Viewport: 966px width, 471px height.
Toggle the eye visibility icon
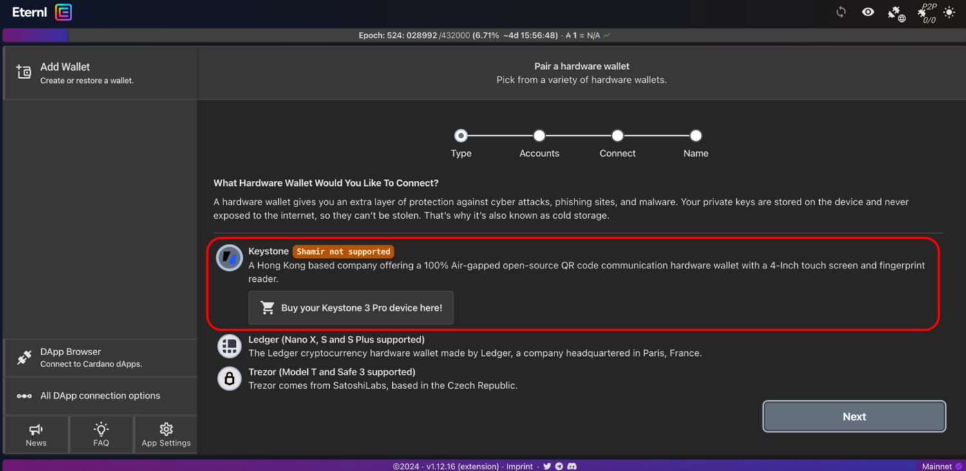[868, 12]
